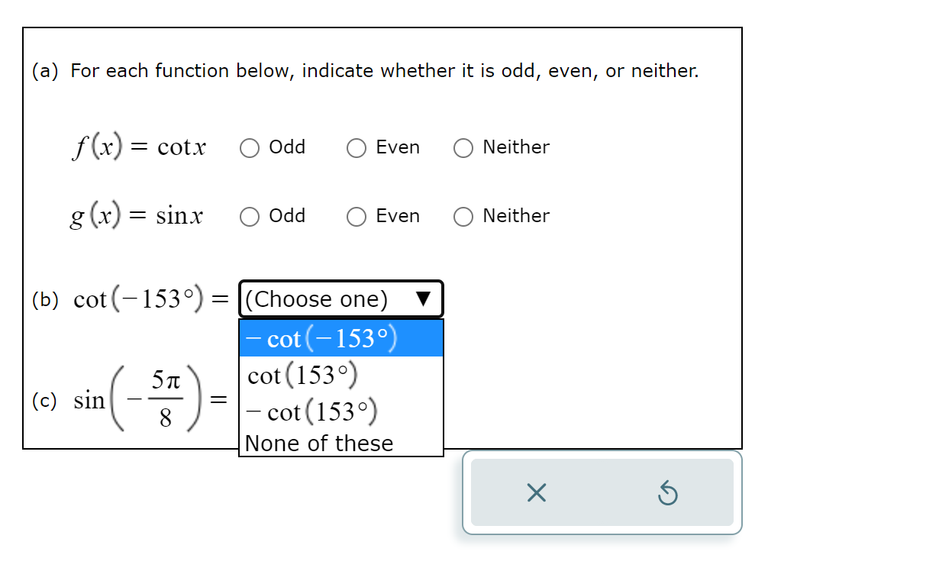Screen dimensions: 939x571
Task: Select 'Odd' for g(x) = sin x
Action: [249, 217]
